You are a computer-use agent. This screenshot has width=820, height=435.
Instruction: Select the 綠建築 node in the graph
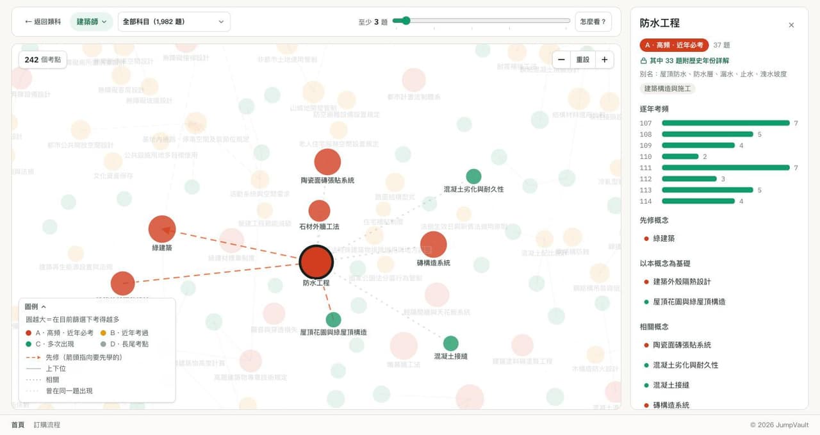coord(162,229)
